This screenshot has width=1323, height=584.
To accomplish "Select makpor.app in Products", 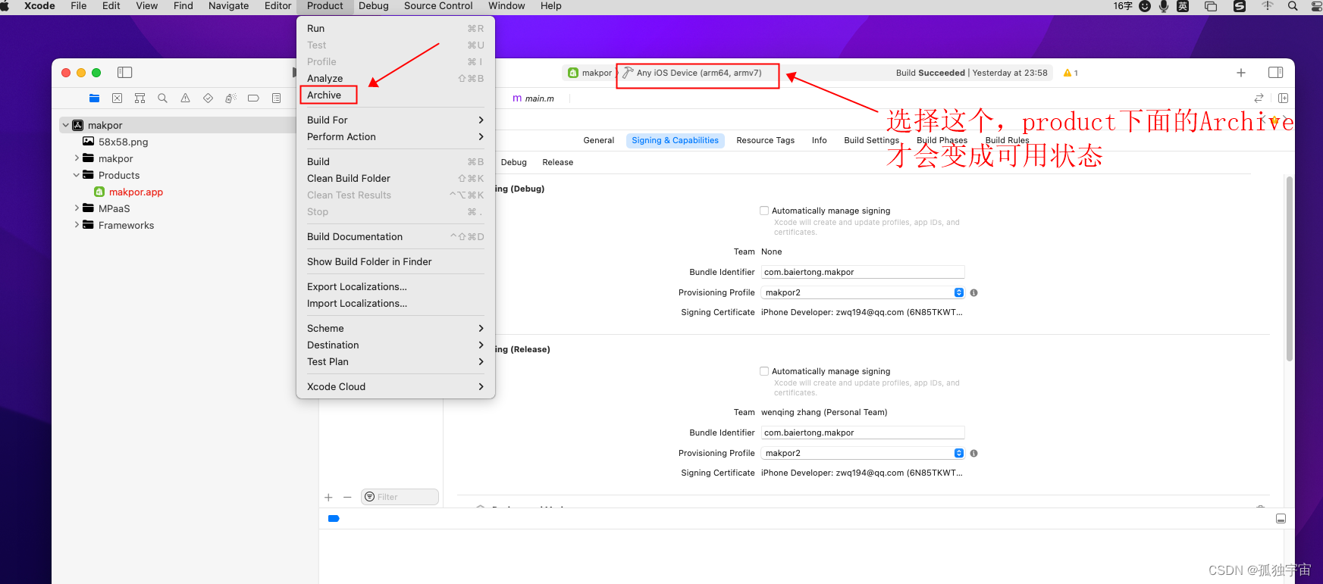I will click(136, 192).
